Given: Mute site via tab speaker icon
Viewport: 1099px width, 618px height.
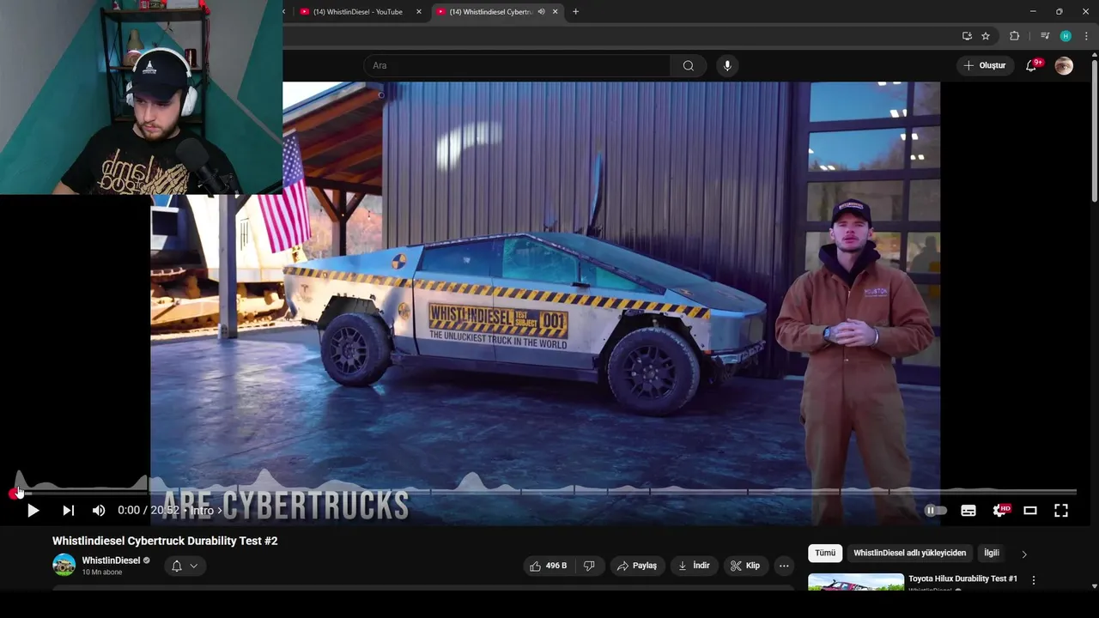Looking at the screenshot, I should pos(541,12).
